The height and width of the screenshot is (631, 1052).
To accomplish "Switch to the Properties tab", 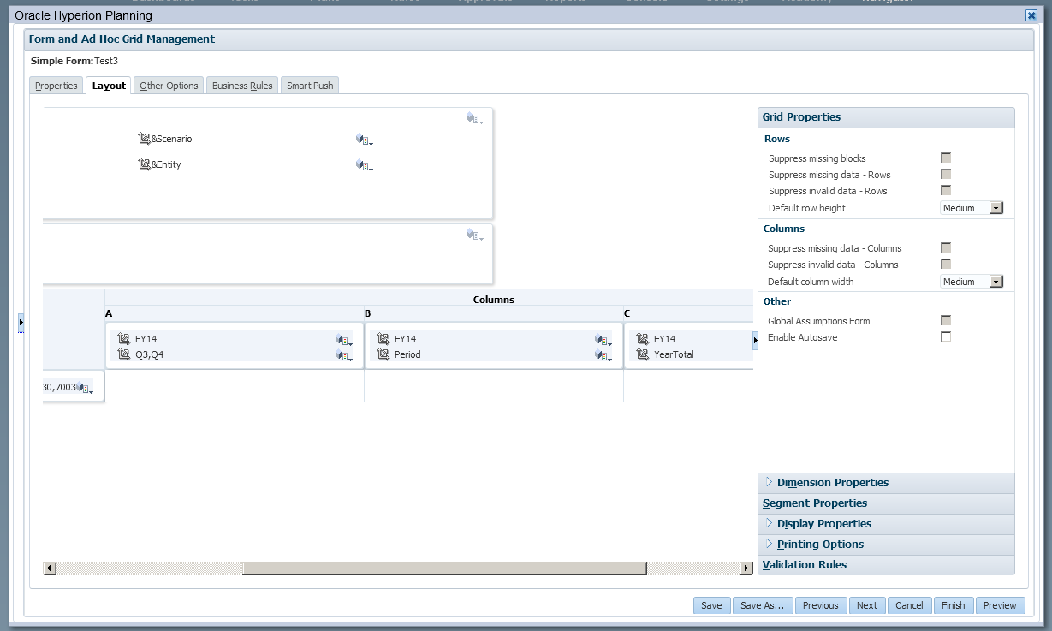I will click(56, 86).
